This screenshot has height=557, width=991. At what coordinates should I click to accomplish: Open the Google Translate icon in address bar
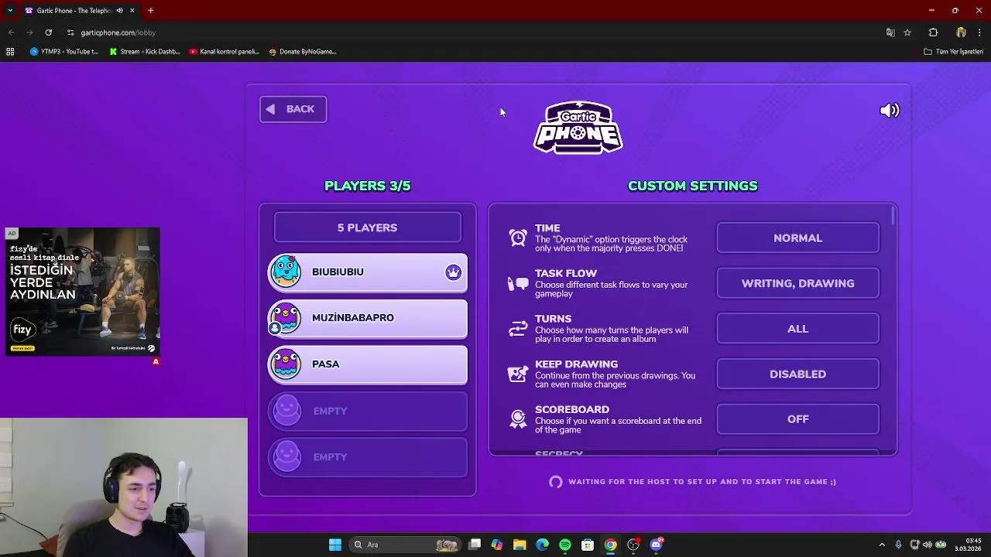click(x=890, y=32)
